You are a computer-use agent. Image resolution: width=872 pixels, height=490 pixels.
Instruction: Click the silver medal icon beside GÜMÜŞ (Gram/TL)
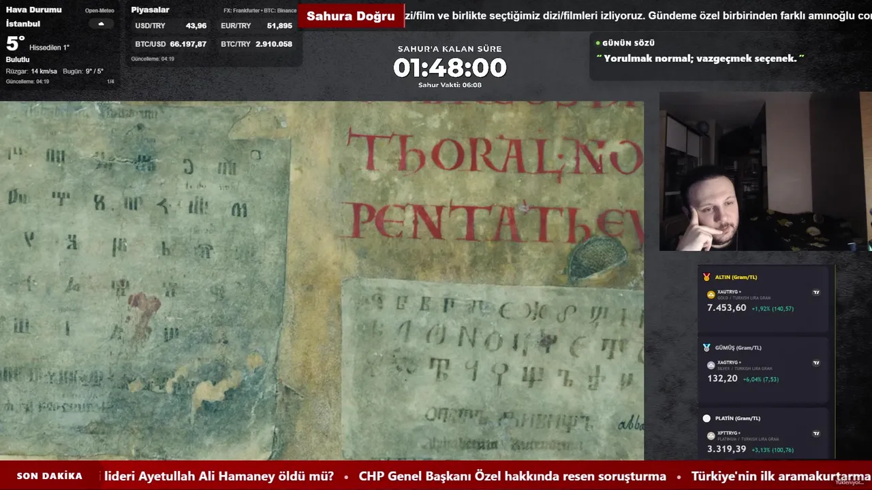[x=706, y=348]
